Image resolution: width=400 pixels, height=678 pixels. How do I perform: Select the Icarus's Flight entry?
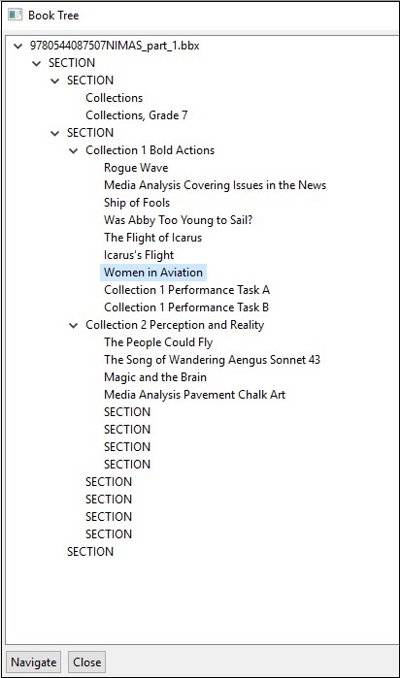tap(139, 255)
